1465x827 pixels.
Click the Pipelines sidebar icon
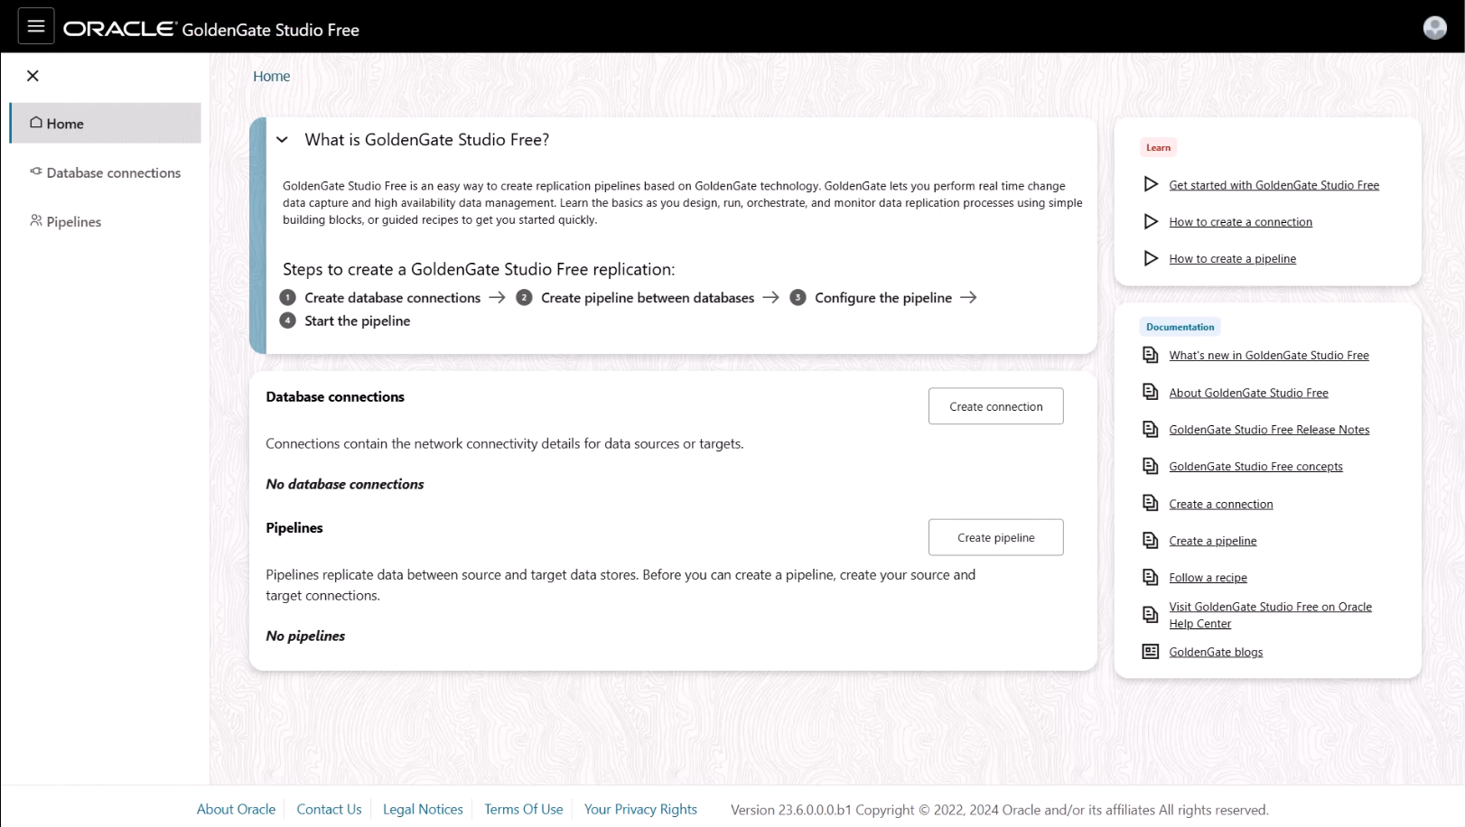pos(36,220)
